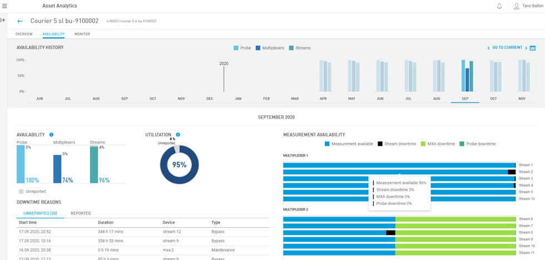Toggle MXA downtime legend swatch
This screenshot has width=545, height=260.
[423, 144]
